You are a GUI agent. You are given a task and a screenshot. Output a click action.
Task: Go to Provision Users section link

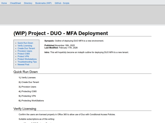pyautogui.click(x=25, y=51)
